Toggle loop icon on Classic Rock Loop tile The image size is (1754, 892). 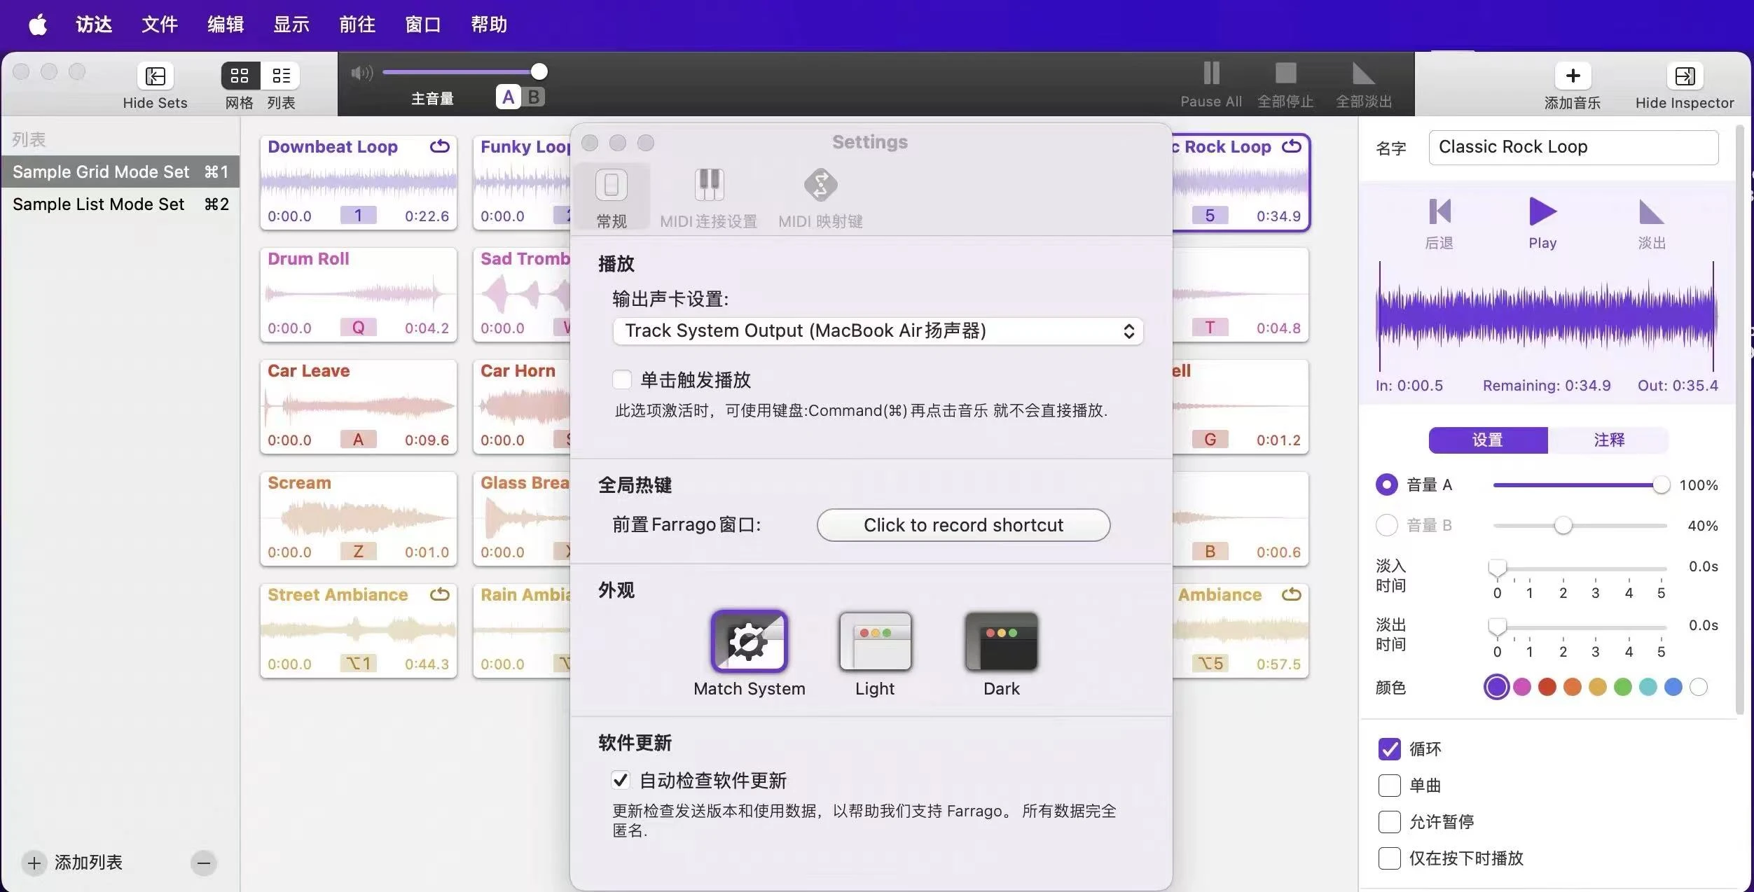1292,146
